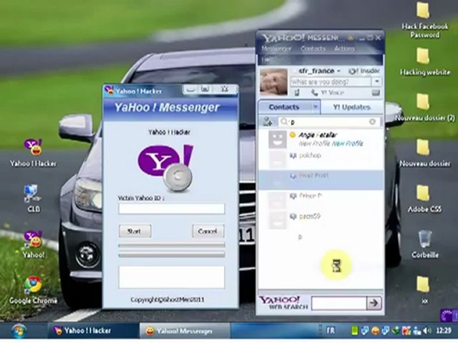
Task: Click the web search go arrow button
Action: point(374,303)
